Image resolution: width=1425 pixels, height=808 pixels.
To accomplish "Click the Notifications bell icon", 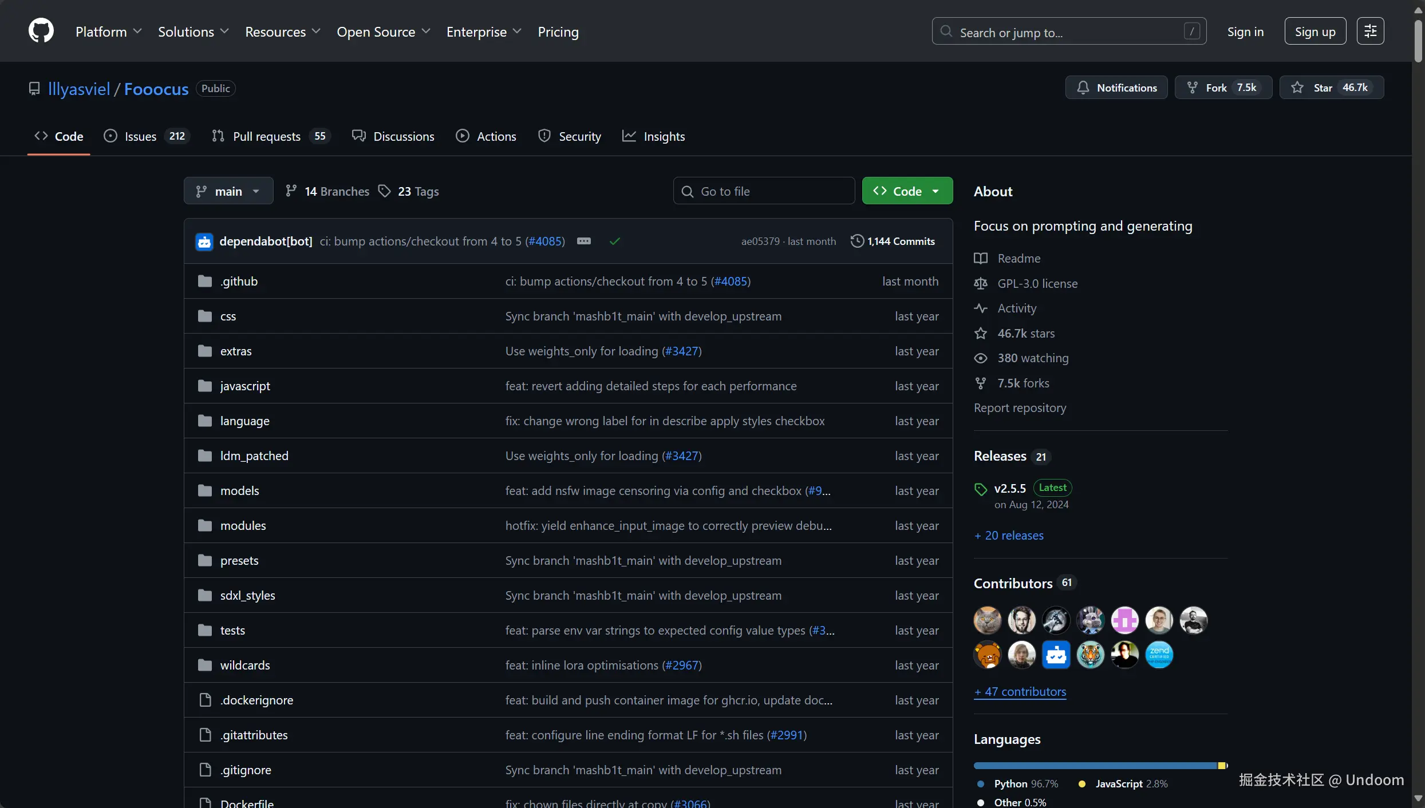I will [x=1083, y=88].
